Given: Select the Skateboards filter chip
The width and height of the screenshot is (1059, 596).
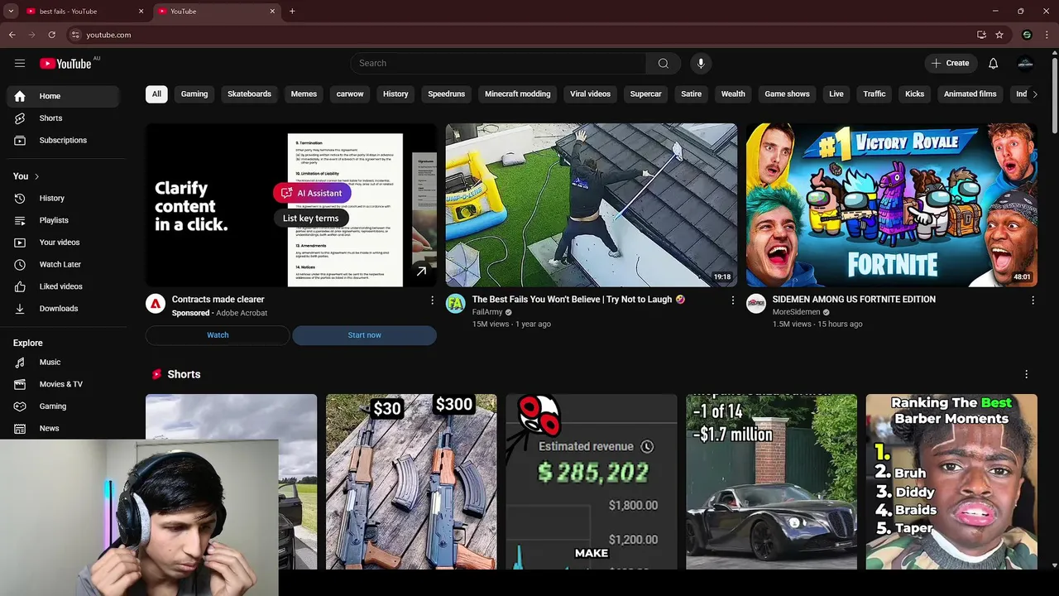Looking at the screenshot, I should [249, 94].
